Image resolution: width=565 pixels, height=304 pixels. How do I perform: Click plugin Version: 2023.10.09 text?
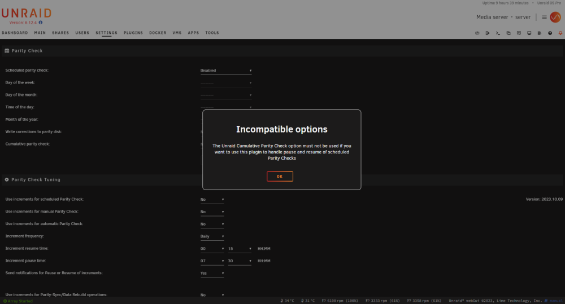pos(544,199)
